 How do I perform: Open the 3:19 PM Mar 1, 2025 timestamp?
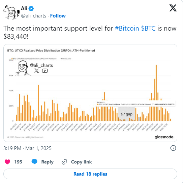click(x=28, y=148)
